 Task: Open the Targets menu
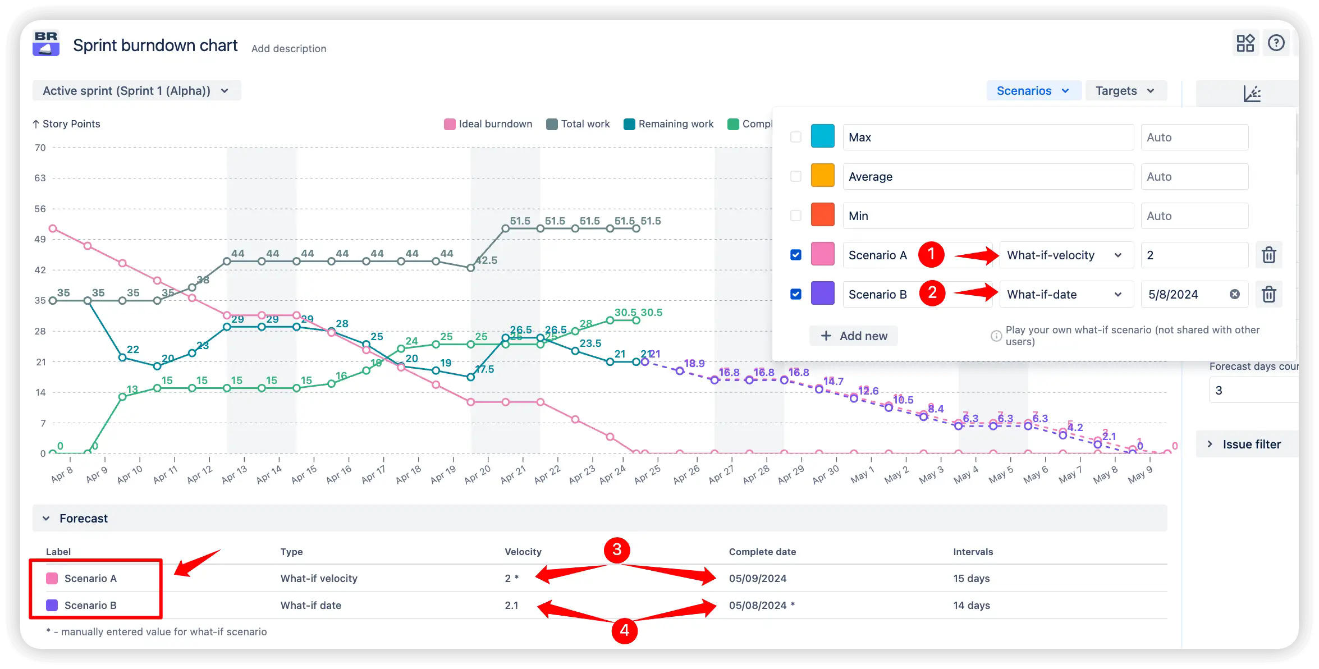[x=1125, y=90]
